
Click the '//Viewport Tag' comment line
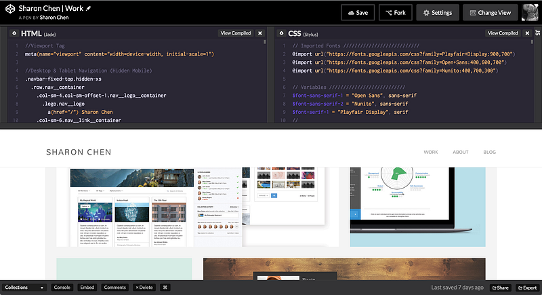tap(45, 45)
